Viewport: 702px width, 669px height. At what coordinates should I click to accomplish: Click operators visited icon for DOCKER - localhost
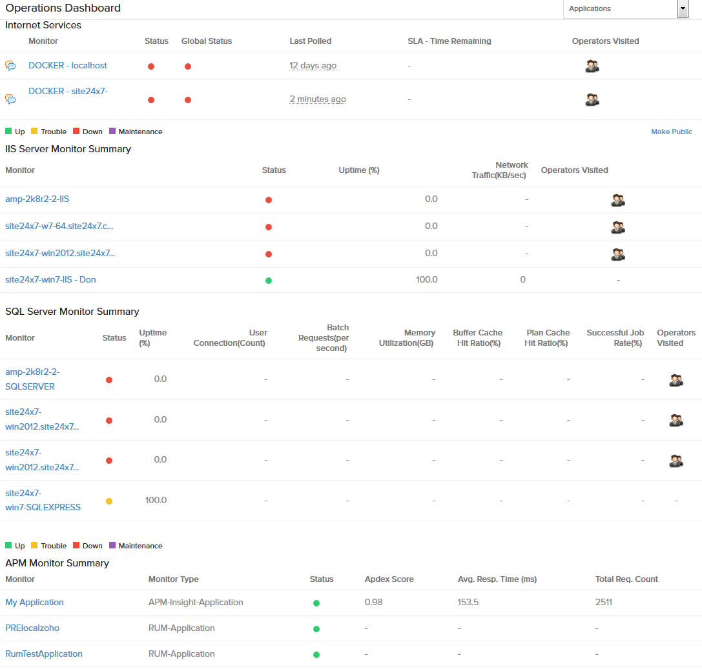coord(592,66)
